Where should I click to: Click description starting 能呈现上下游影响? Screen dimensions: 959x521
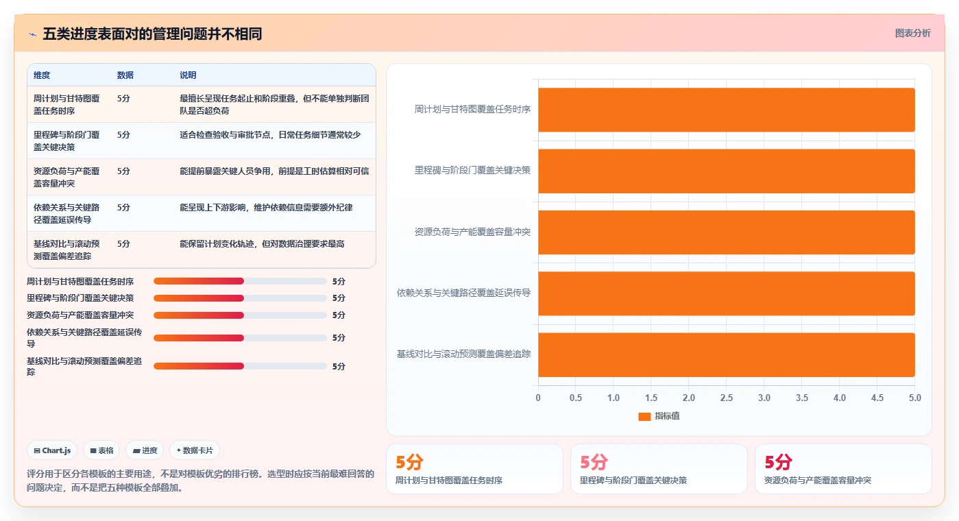click(266, 208)
